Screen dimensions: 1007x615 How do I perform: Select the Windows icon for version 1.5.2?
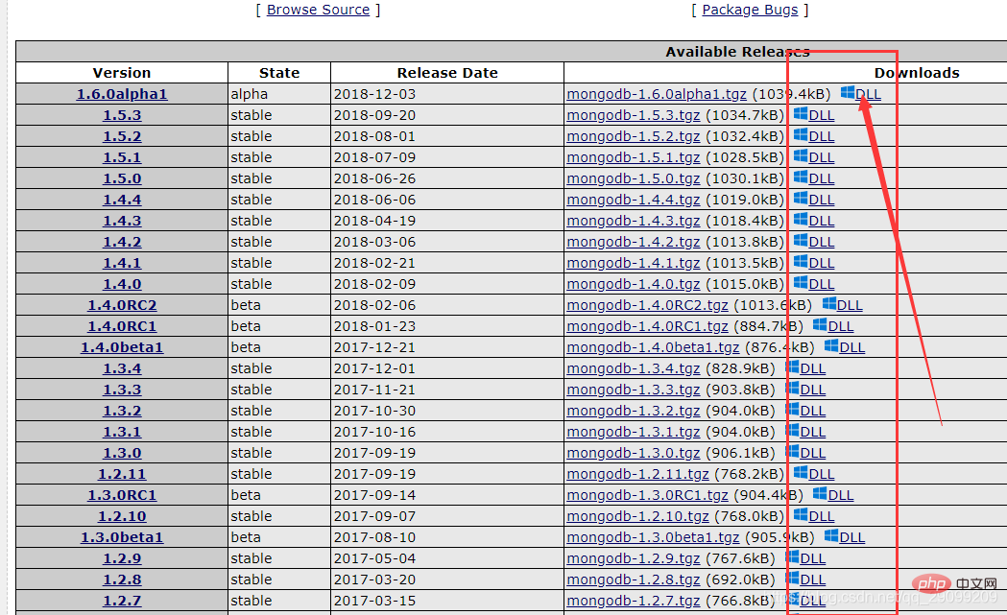click(x=801, y=135)
